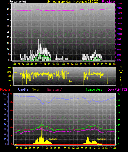
Task: Click the S wind direction letter
Action: [x=120, y=76]
